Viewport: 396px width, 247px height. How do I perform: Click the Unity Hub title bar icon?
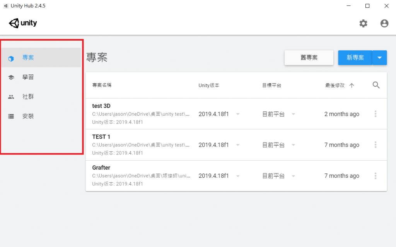(x=6, y=6)
